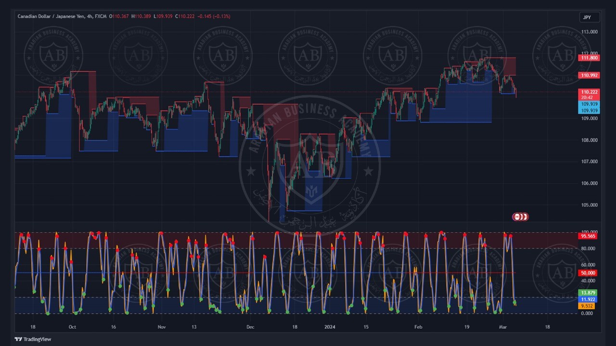Click the 20:42 bar countdown timer
The height and width of the screenshot is (346, 616).
pos(587,98)
